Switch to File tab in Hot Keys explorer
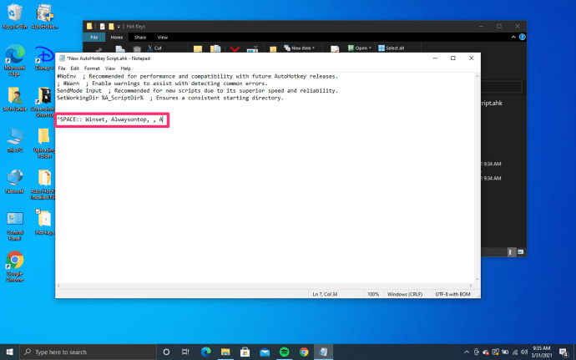The image size is (576, 360). [x=94, y=37]
